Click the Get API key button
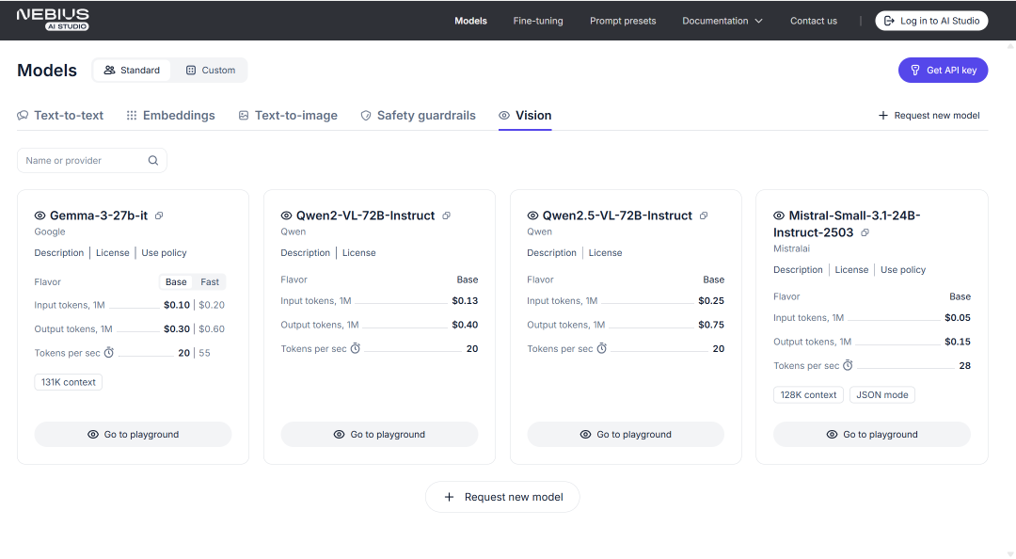Image resolution: width=1016 pixels, height=559 pixels. tap(943, 70)
